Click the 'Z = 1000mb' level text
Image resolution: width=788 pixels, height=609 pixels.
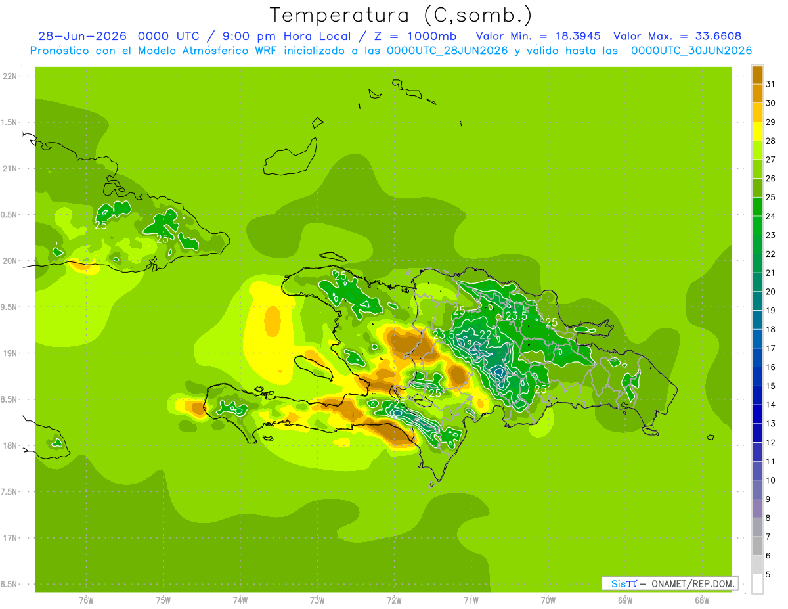pyautogui.click(x=415, y=36)
